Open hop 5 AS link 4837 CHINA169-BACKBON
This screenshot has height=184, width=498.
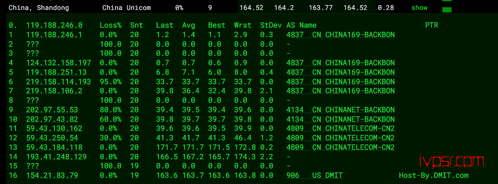tap(341, 72)
